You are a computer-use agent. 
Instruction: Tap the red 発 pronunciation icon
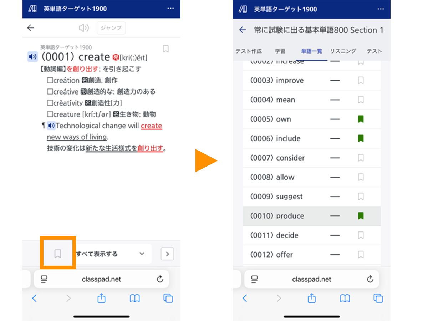point(116,57)
